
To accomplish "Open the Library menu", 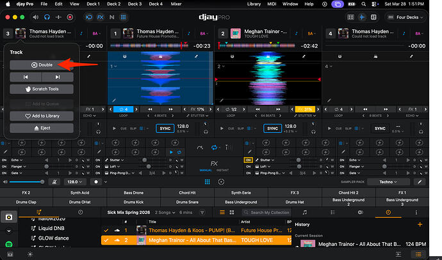I will (x=254, y=4).
